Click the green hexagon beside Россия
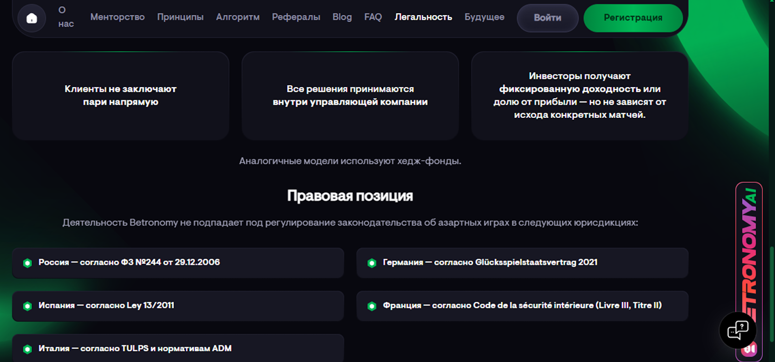Image resolution: width=775 pixels, height=362 pixels. point(28,263)
